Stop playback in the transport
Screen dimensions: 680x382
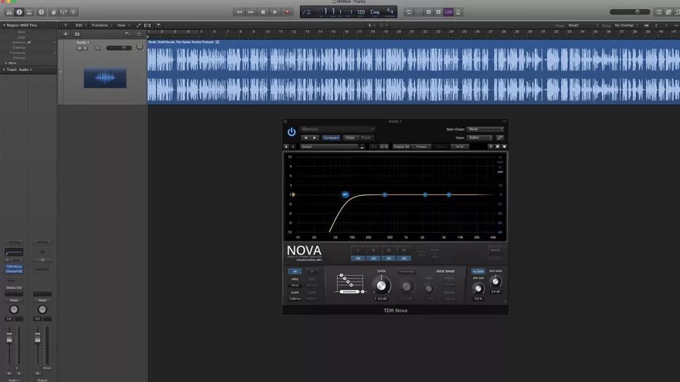click(263, 12)
